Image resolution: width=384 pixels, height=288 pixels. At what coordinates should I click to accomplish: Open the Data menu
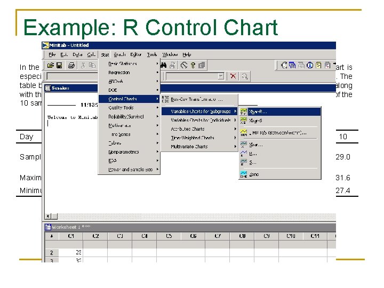pyautogui.click(x=77, y=54)
